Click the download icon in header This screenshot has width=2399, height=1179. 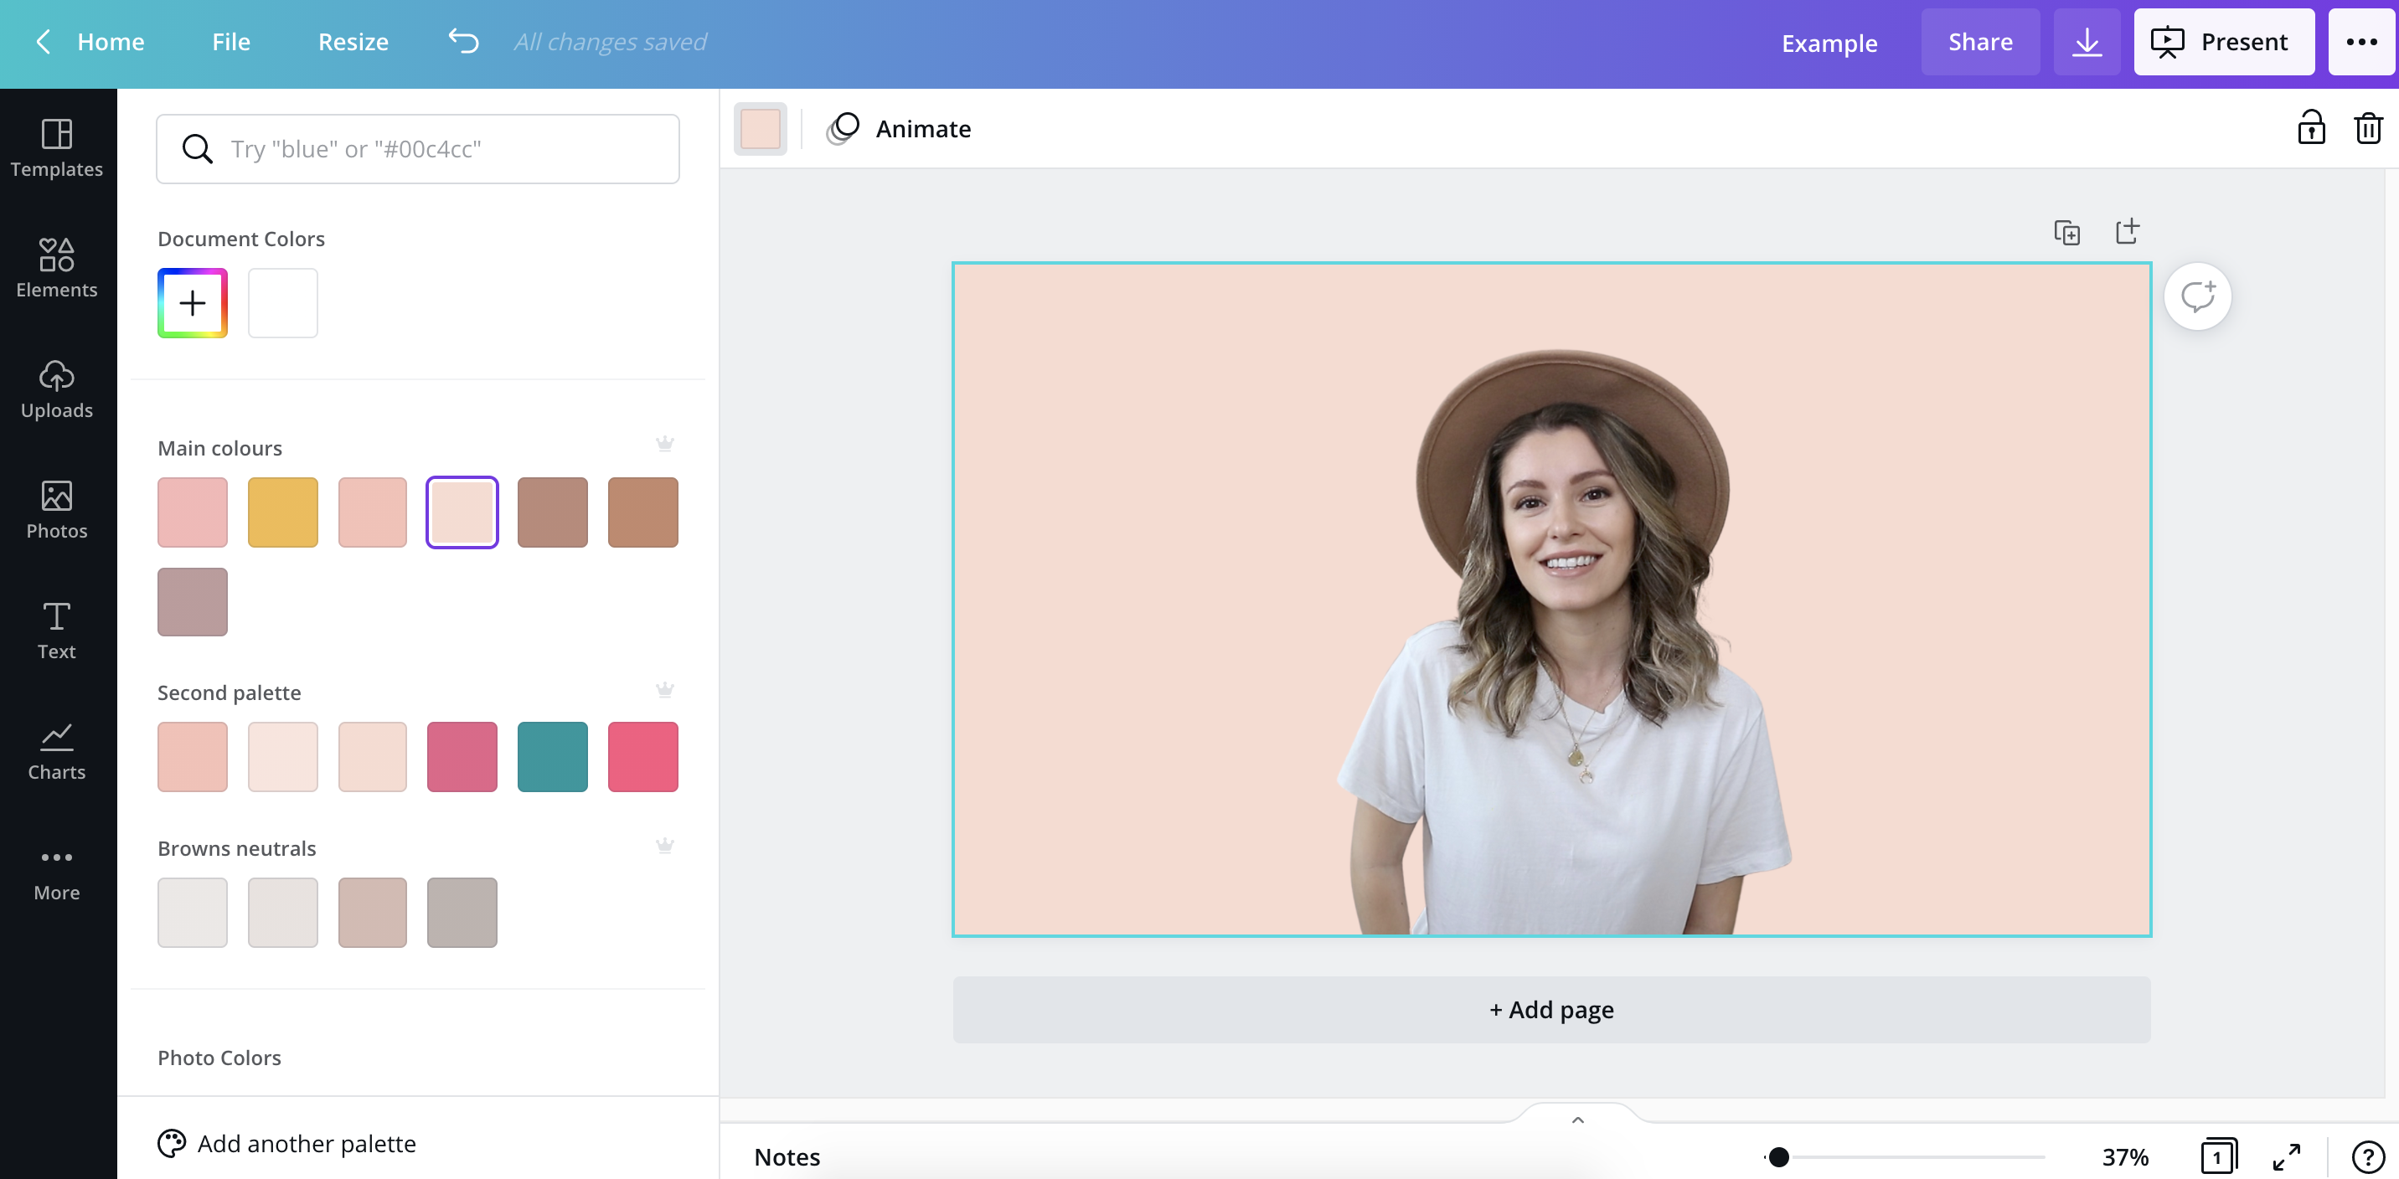[2087, 42]
